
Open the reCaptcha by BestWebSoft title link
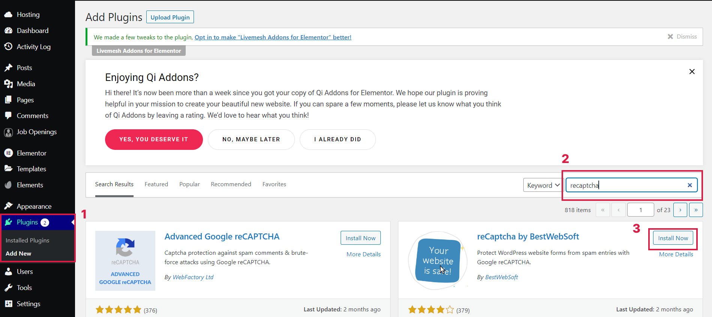pos(528,236)
